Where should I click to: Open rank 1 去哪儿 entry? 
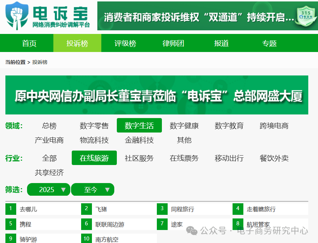(43, 209)
